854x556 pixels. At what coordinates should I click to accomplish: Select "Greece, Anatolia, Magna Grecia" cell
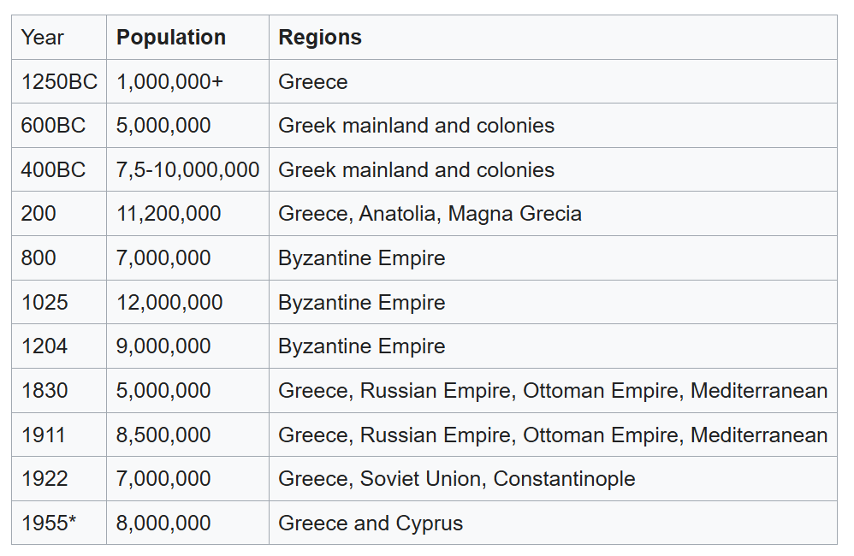coord(430,214)
